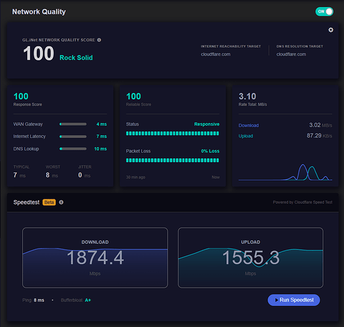Click the '0% Loss' text

pyautogui.click(x=210, y=151)
